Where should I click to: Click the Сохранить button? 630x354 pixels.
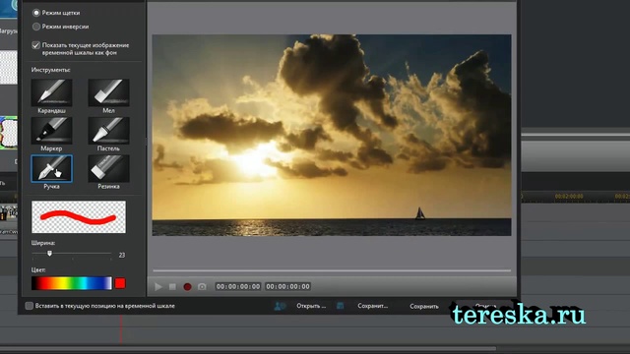(424, 306)
